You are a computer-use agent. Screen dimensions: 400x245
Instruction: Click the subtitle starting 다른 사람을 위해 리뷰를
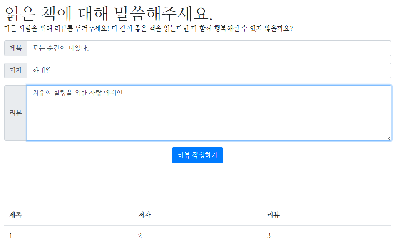tap(149, 28)
